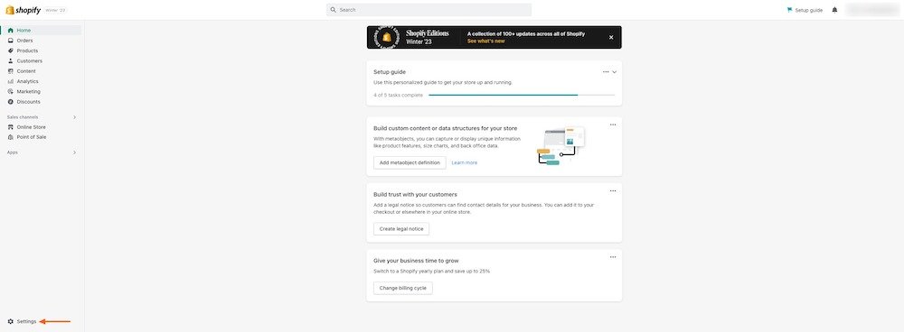The image size is (904, 332).
Task: Open Analytics bar chart icon
Action: point(10,82)
